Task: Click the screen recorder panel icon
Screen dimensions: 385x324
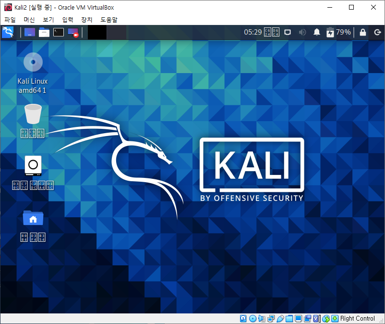Action: click(73, 32)
